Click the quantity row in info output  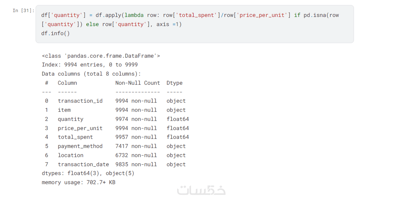[70, 119]
